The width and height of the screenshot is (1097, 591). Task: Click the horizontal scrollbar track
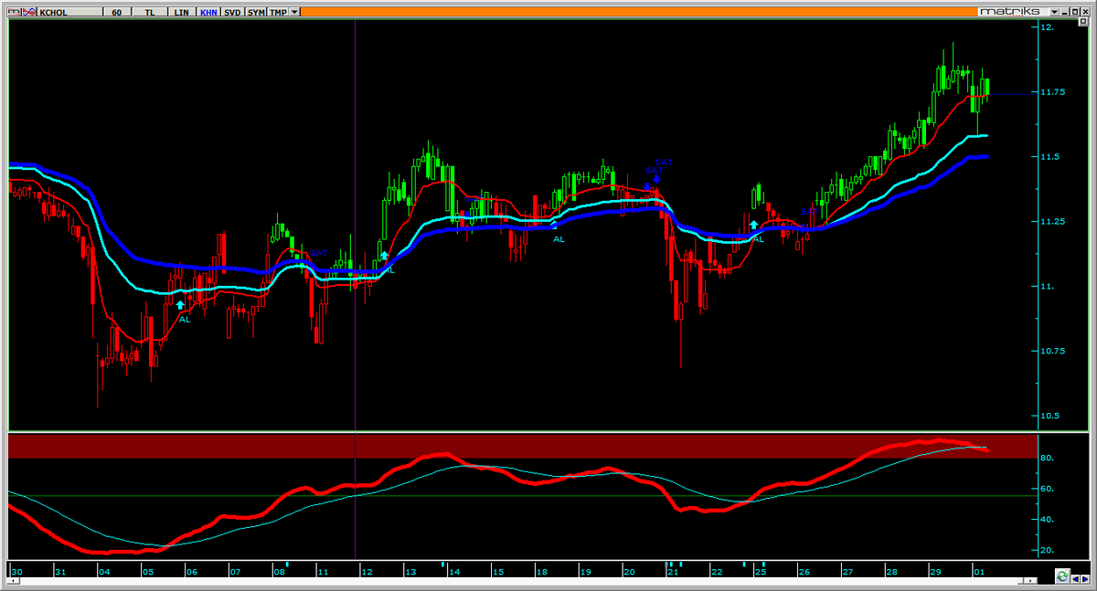coord(517,581)
